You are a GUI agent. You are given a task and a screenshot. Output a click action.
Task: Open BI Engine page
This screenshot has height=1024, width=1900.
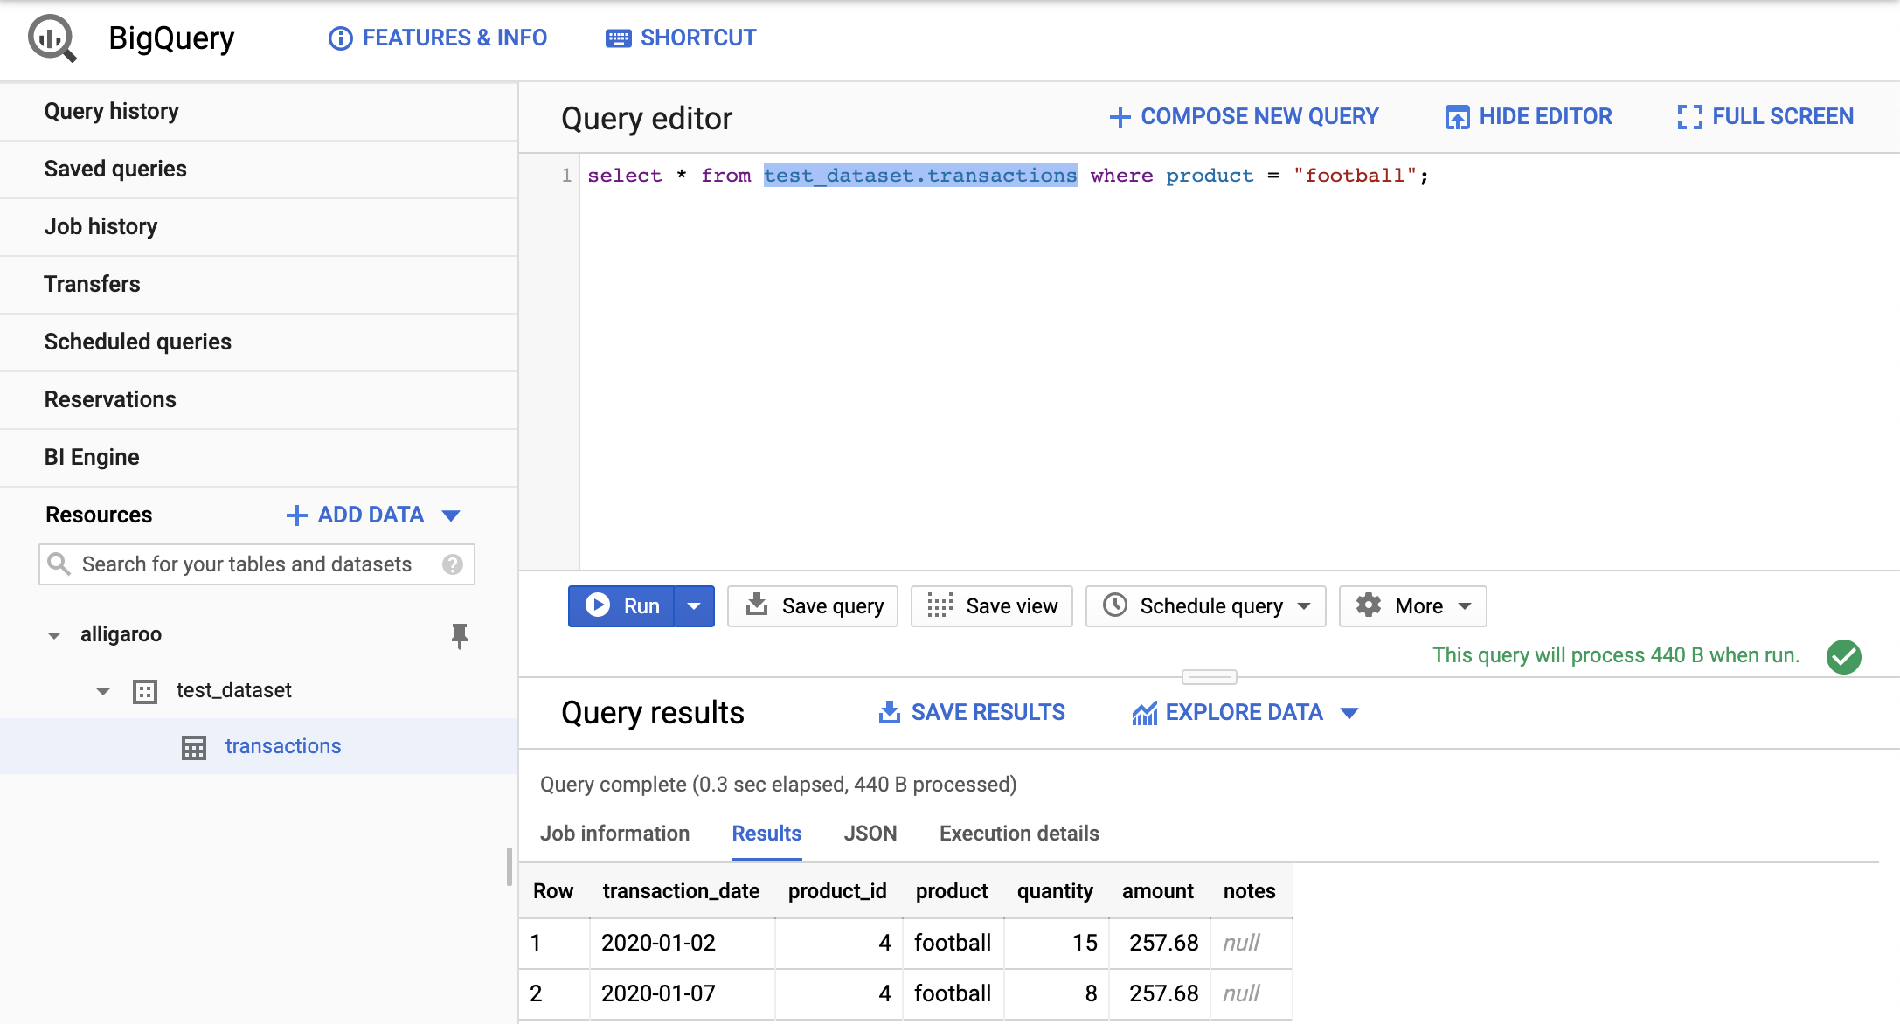(259, 457)
